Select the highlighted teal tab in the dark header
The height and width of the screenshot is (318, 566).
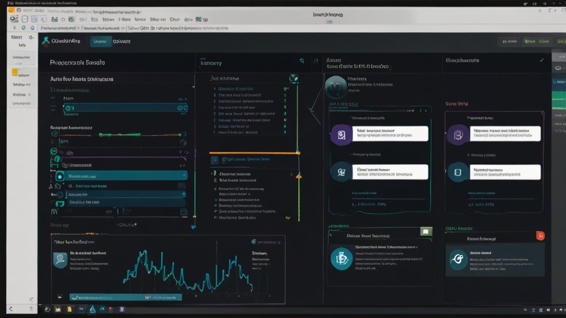pyautogui.click(x=101, y=42)
